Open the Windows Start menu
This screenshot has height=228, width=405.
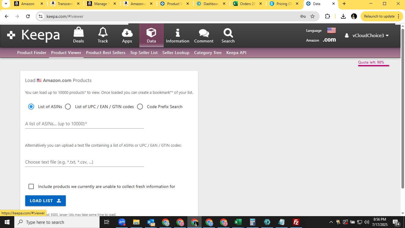[7, 222]
